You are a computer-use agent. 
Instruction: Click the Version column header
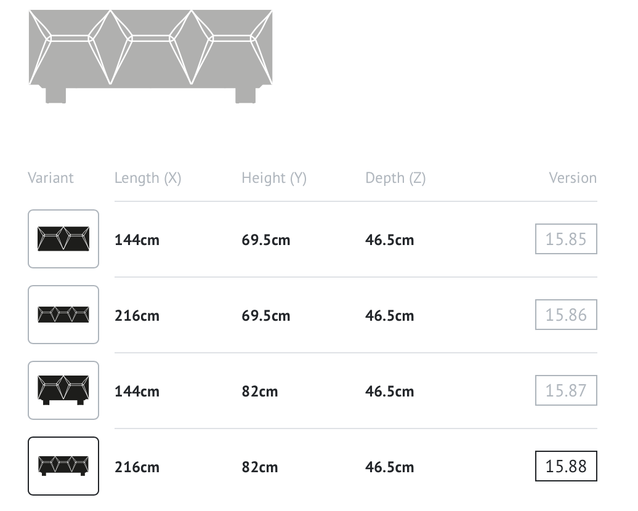(x=573, y=178)
